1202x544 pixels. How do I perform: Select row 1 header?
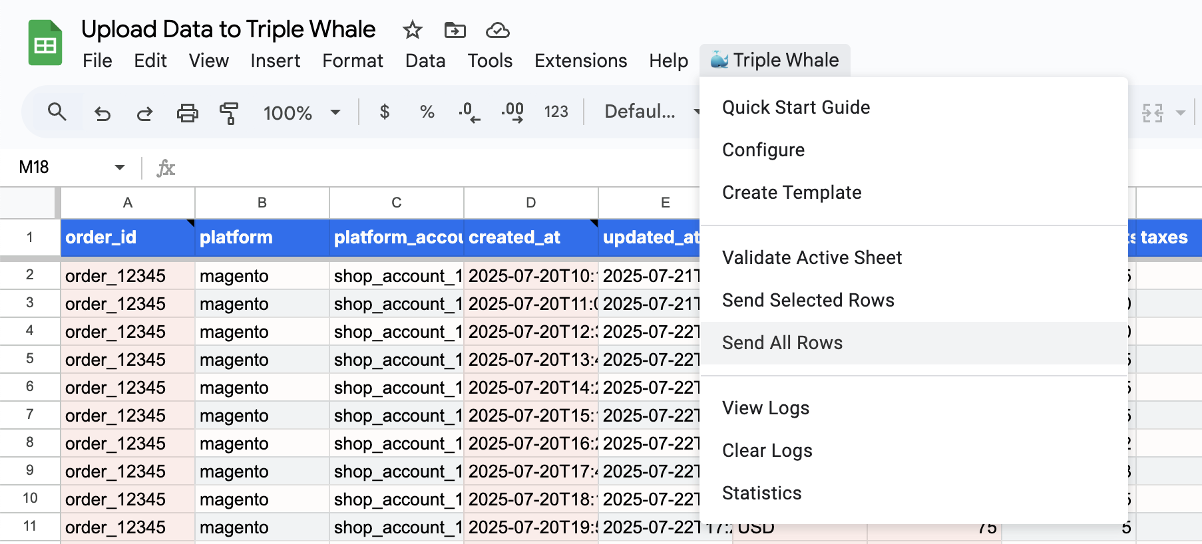[x=30, y=237]
